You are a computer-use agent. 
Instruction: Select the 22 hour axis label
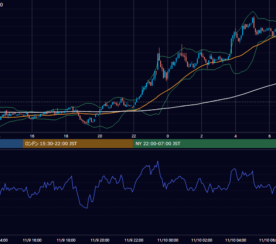click(134, 136)
